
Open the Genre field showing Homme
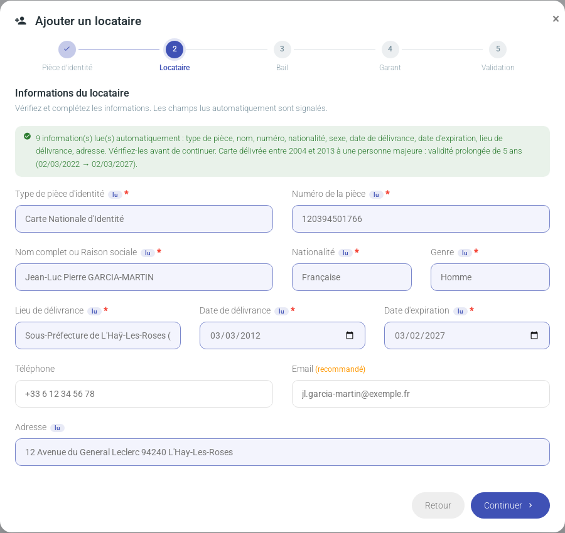490,277
